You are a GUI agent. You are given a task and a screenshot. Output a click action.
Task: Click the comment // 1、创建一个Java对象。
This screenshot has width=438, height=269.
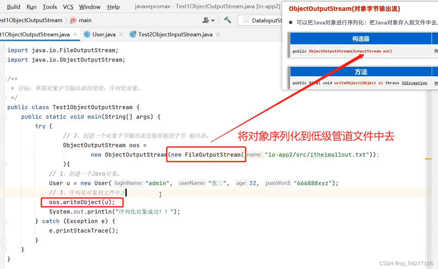(85, 174)
